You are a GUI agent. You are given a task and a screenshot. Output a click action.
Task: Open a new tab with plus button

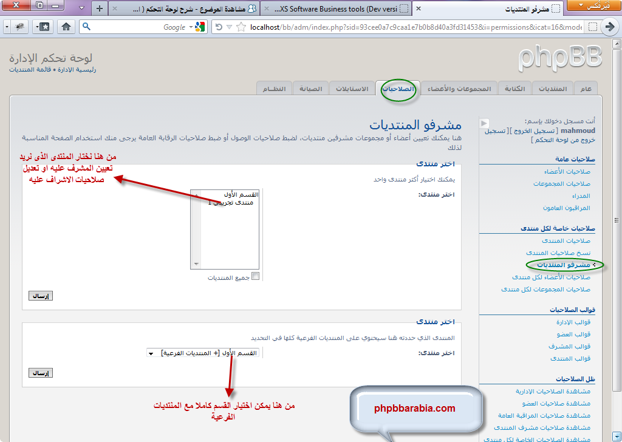click(x=100, y=8)
